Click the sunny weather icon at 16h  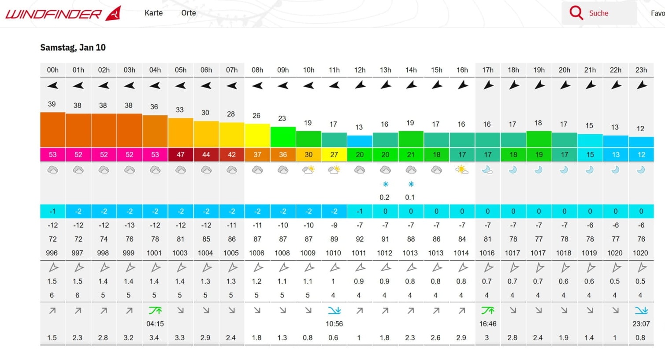tap(462, 170)
